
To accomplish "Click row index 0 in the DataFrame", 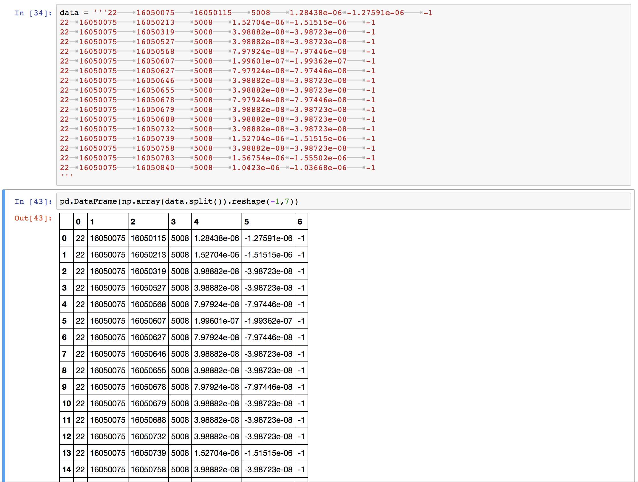I will (64, 238).
